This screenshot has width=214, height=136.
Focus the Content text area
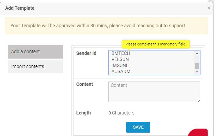[x=154, y=91]
